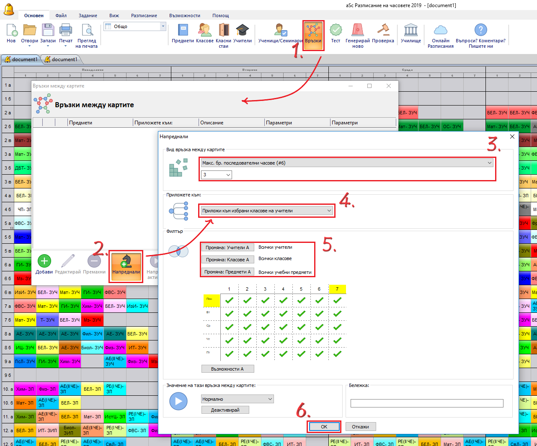Click the Учители graduation cap icon
This screenshot has width=537, height=446.
pyautogui.click(x=242, y=31)
